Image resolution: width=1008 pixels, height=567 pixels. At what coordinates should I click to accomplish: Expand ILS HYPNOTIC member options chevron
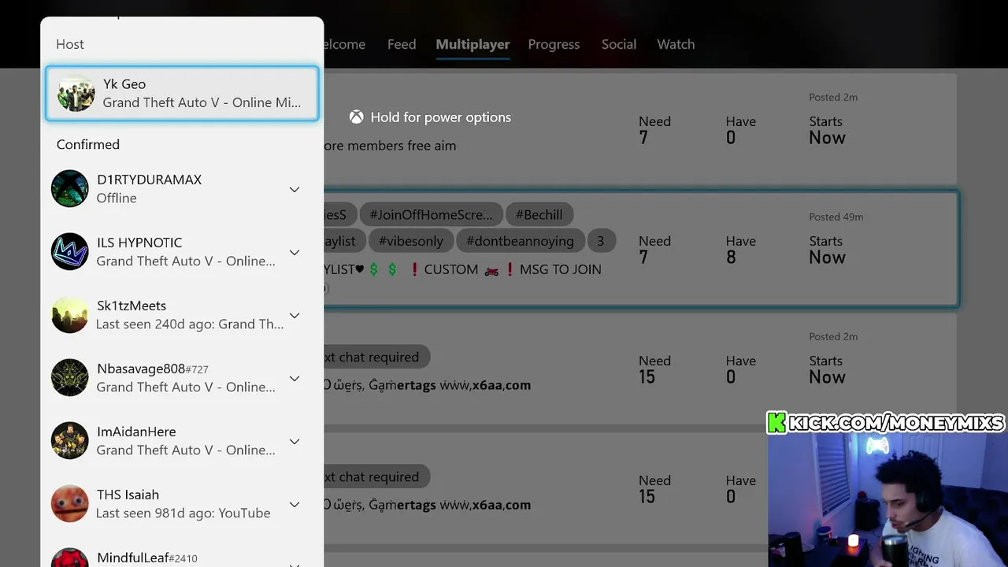pos(295,253)
